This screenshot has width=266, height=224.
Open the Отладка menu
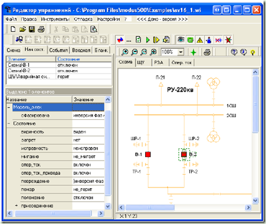[x=83, y=19]
